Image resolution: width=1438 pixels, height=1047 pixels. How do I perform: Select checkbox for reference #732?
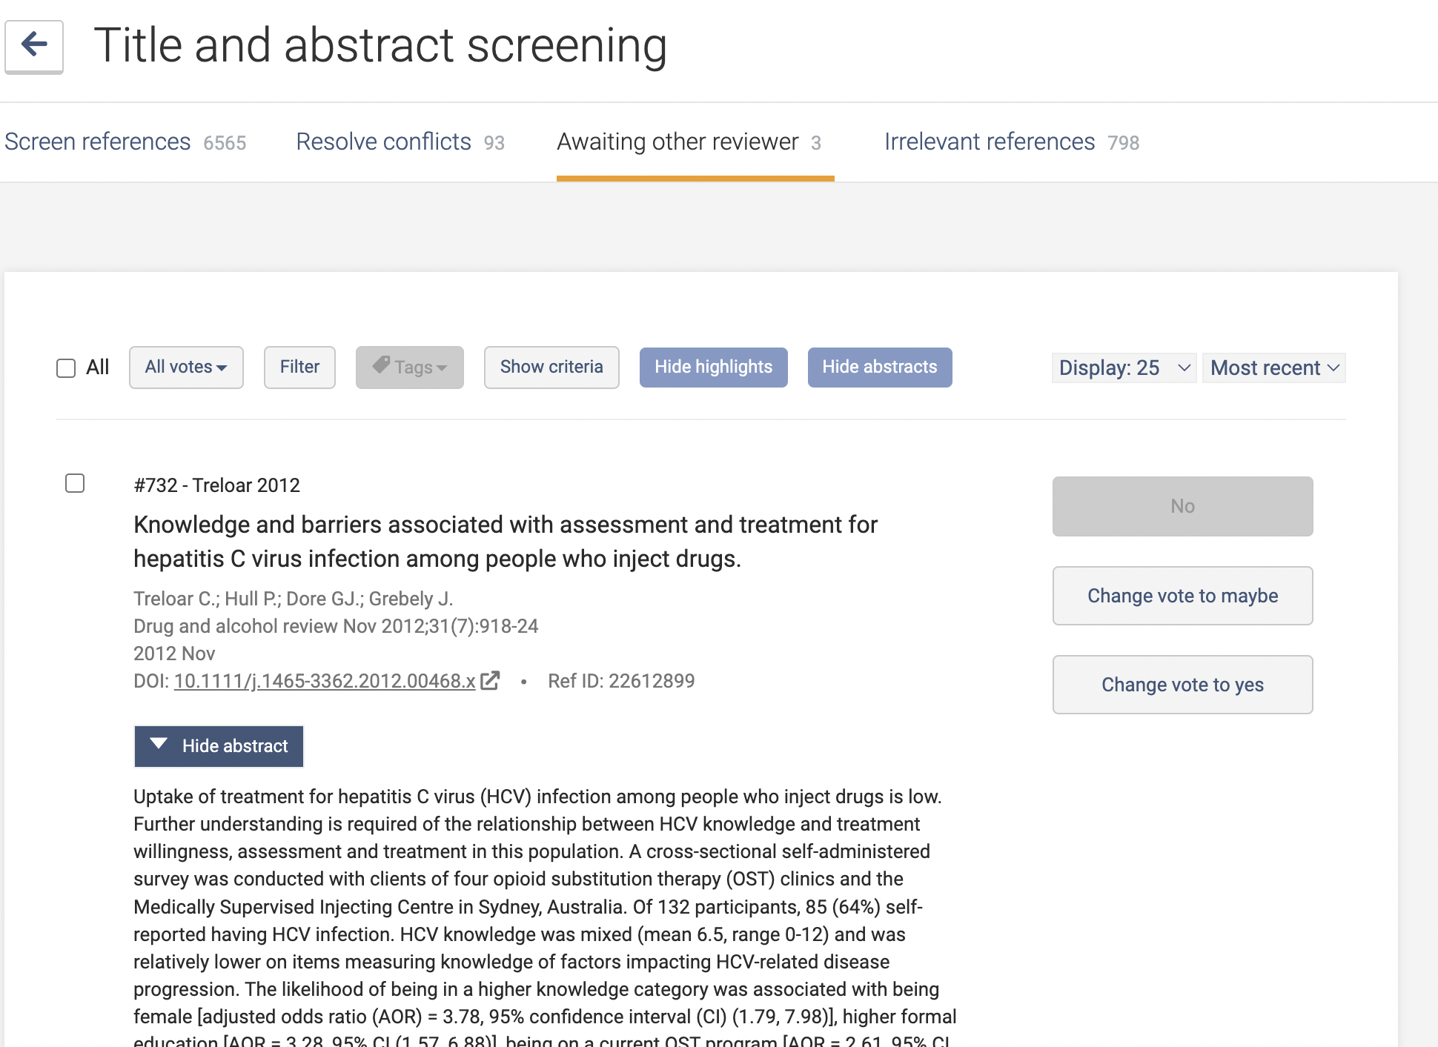click(75, 483)
